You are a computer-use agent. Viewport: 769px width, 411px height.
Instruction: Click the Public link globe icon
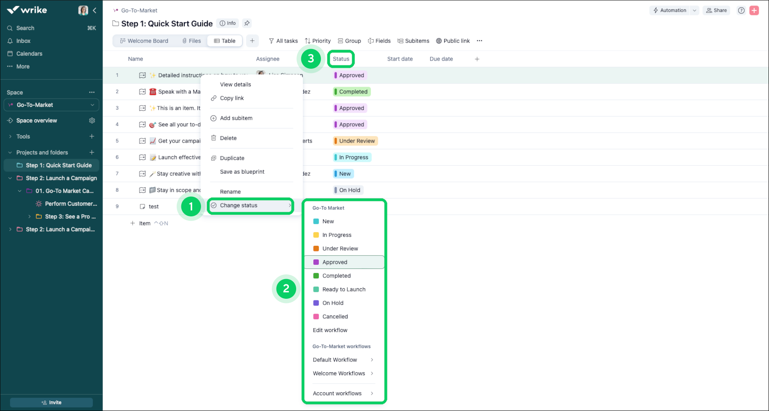click(439, 41)
